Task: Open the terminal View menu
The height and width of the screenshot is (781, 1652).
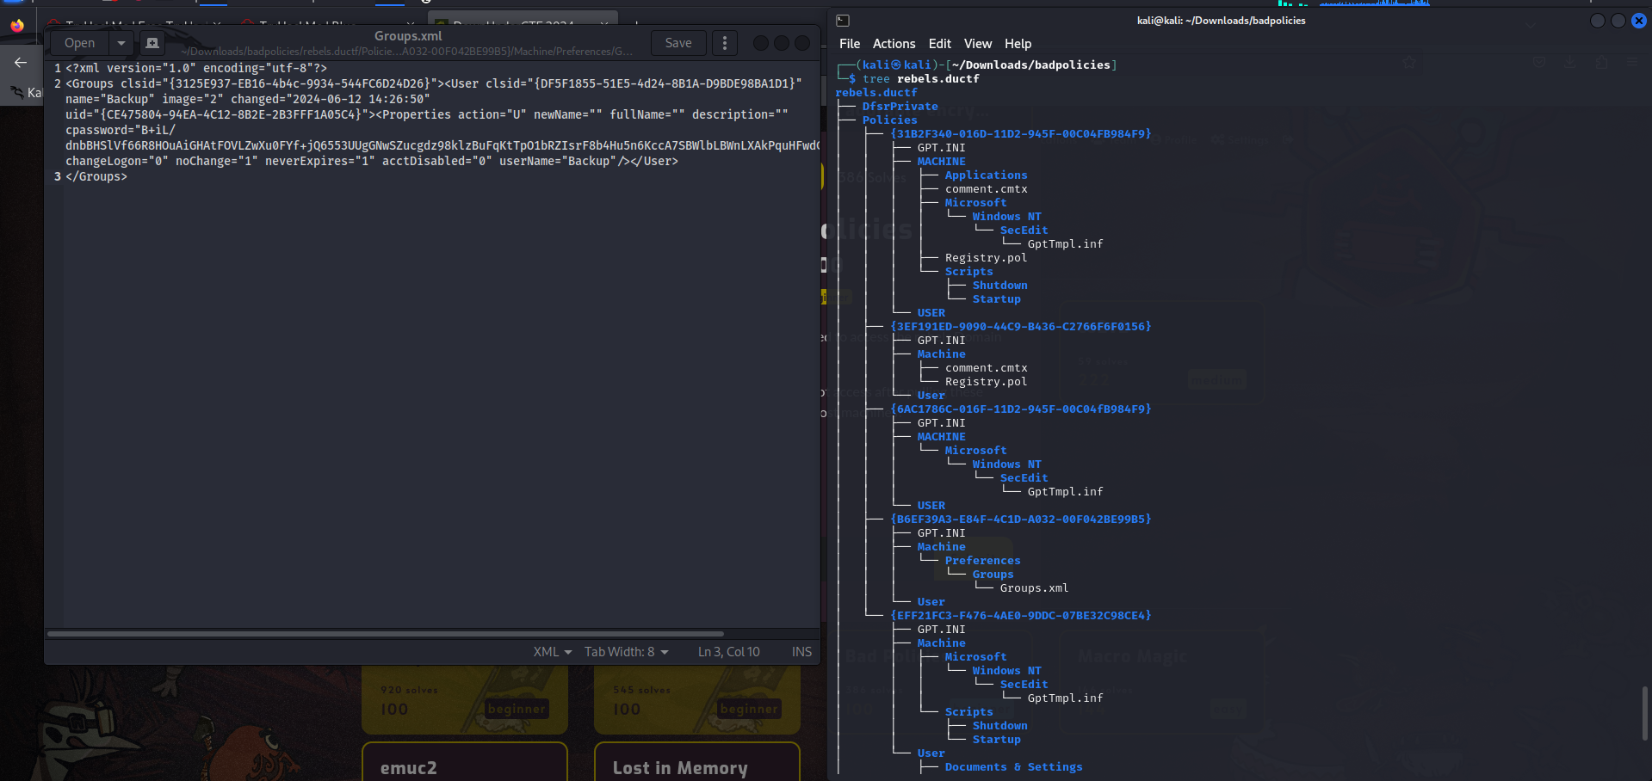Action: click(x=978, y=44)
